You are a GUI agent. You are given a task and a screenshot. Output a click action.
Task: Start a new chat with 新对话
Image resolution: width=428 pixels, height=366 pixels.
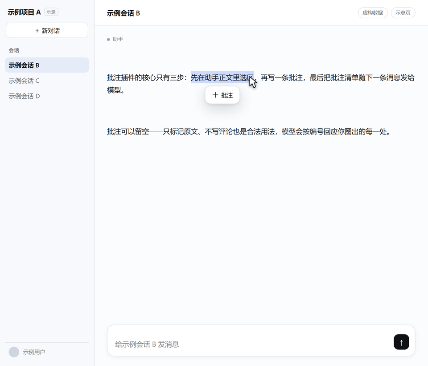pos(47,31)
